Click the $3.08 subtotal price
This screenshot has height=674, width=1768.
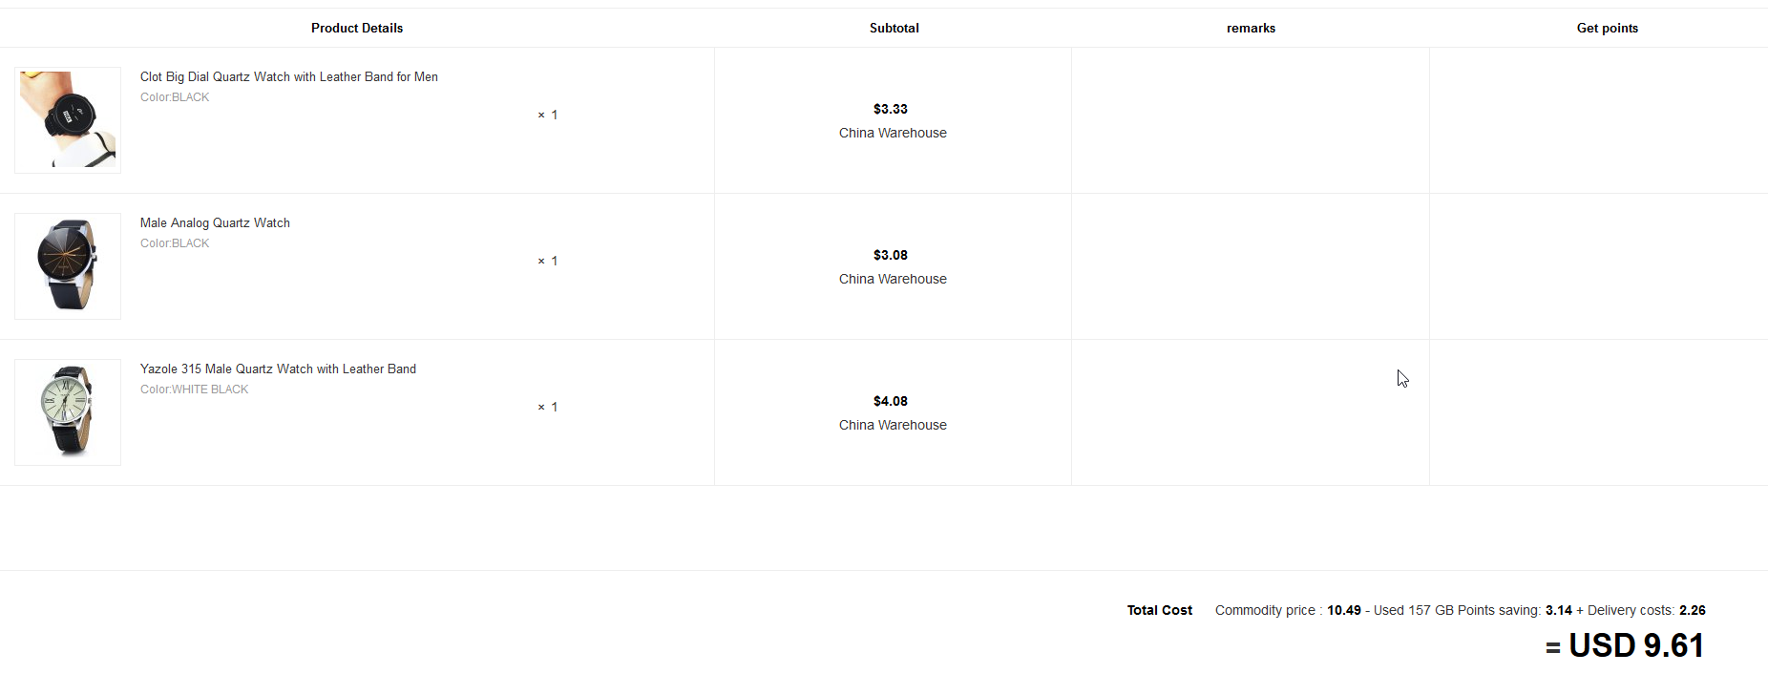[891, 256]
